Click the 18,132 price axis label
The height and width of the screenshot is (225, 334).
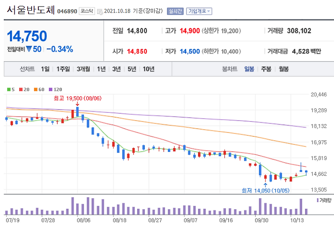coord(319,126)
